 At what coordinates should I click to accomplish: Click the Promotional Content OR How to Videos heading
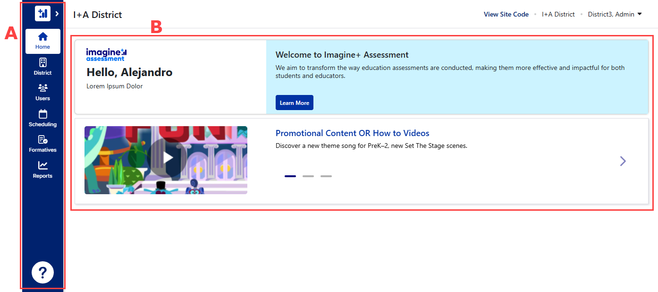(x=353, y=133)
